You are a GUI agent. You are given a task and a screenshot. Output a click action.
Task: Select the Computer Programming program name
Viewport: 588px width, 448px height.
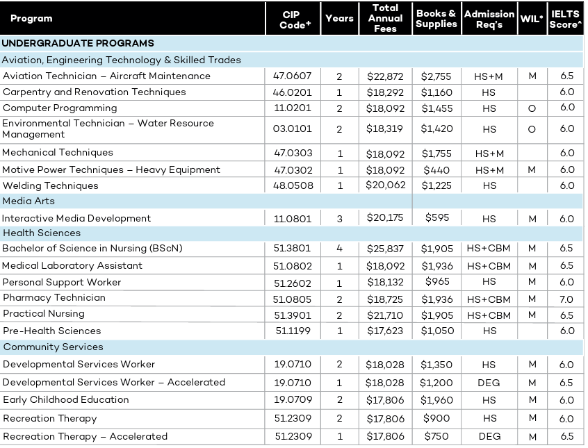60,108
